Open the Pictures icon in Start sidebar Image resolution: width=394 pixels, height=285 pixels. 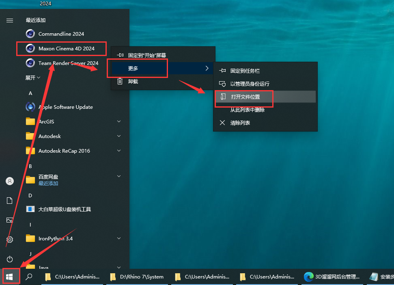[10, 220]
